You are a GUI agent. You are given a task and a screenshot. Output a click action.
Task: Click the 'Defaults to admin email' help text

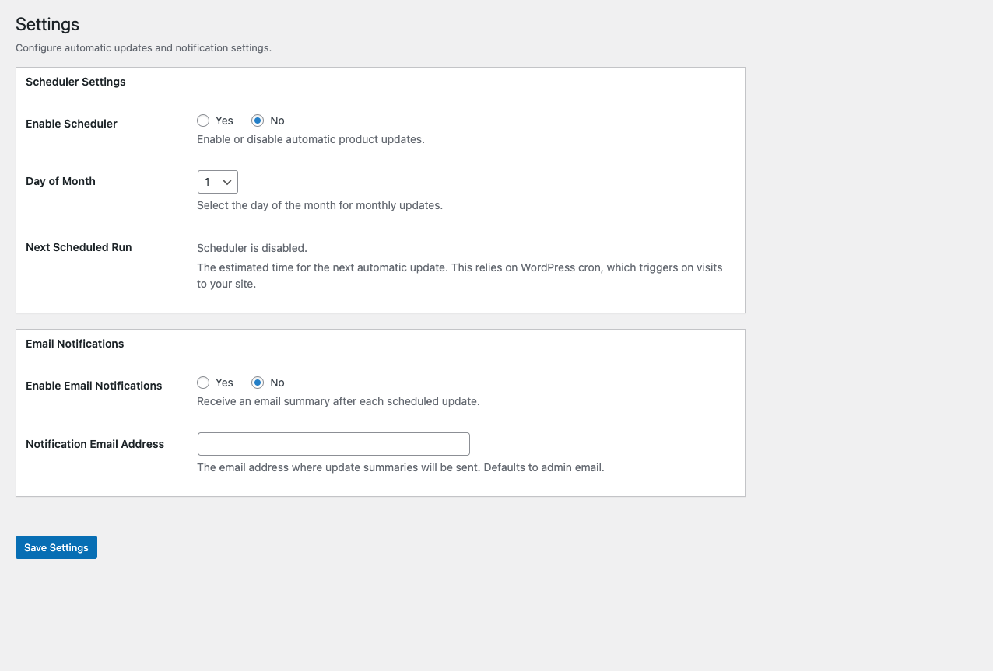(x=544, y=468)
